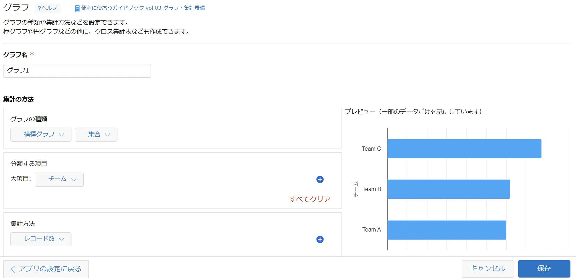Focus the グラフ名 text field
The width and height of the screenshot is (576, 280).
click(77, 71)
